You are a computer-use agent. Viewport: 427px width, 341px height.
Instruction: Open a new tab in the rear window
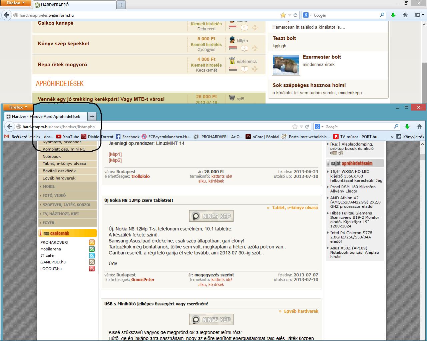coord(121,5)
